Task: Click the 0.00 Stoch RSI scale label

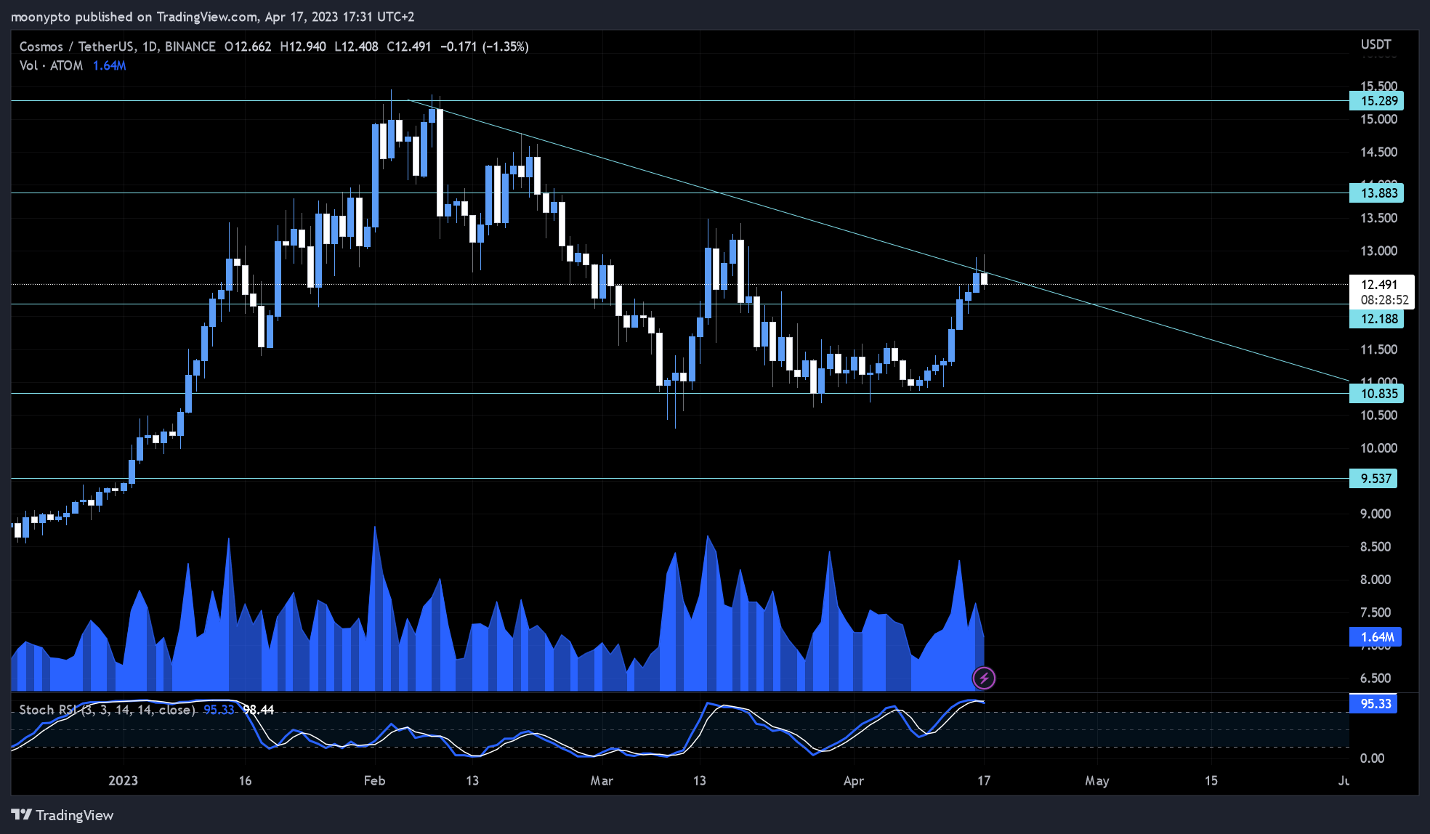Action: (1373, 758)
